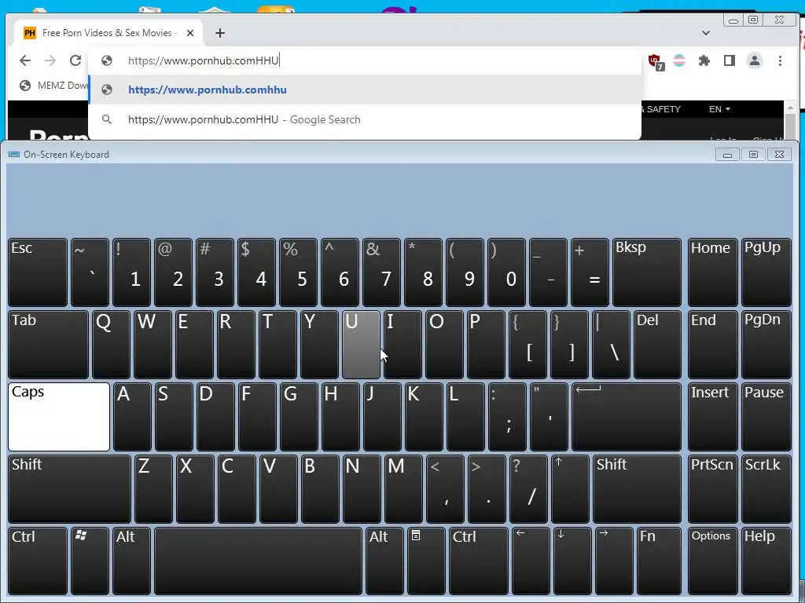
Task: Click the striped round extension icon
Action: click(x=679, y=60)
